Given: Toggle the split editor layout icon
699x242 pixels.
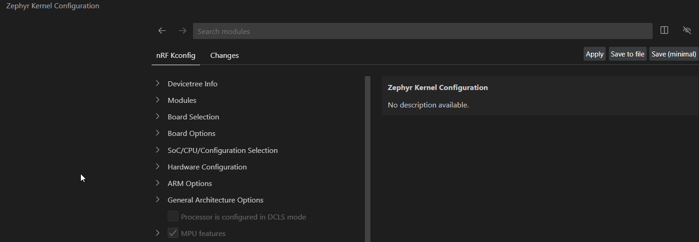Looking at the screenshot, I should (x=664, y=30).
